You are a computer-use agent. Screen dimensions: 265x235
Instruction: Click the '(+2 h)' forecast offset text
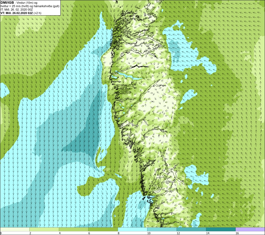(x=37, y=13)
